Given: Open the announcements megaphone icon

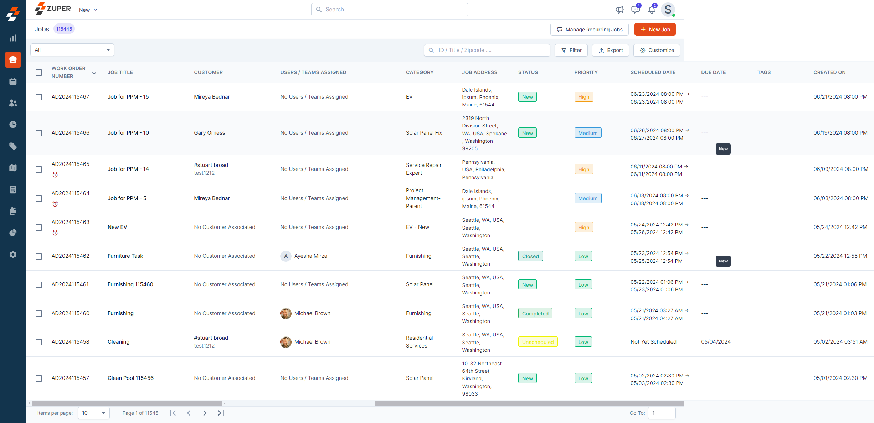Looking at the screenshot, I should tap(619, 10).
